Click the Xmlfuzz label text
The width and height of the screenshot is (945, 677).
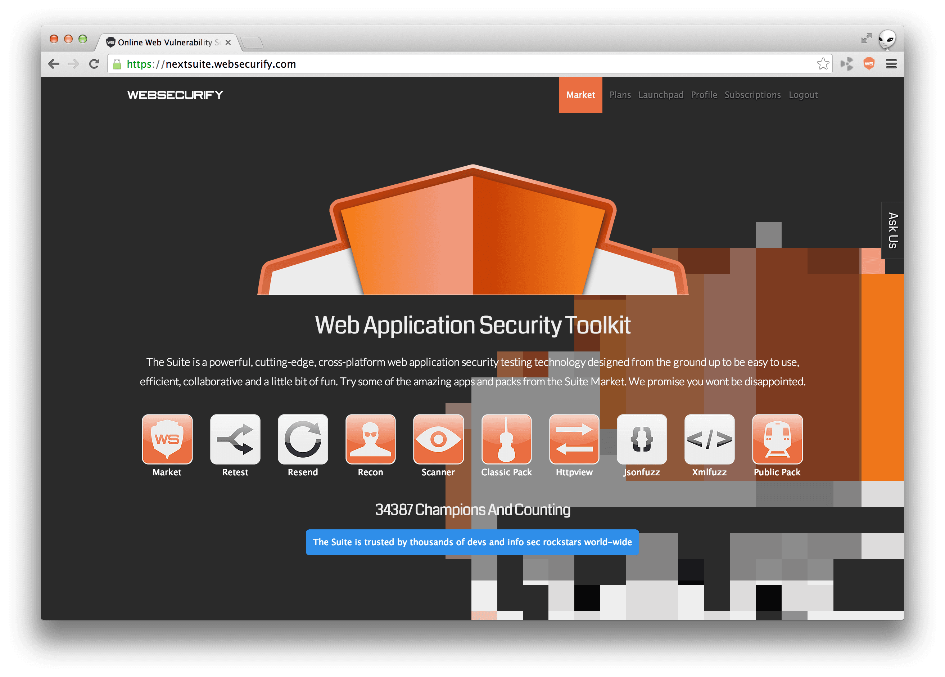[709, 472]
